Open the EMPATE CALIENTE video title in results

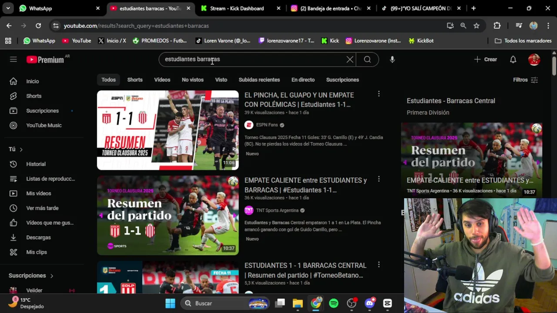305,185
